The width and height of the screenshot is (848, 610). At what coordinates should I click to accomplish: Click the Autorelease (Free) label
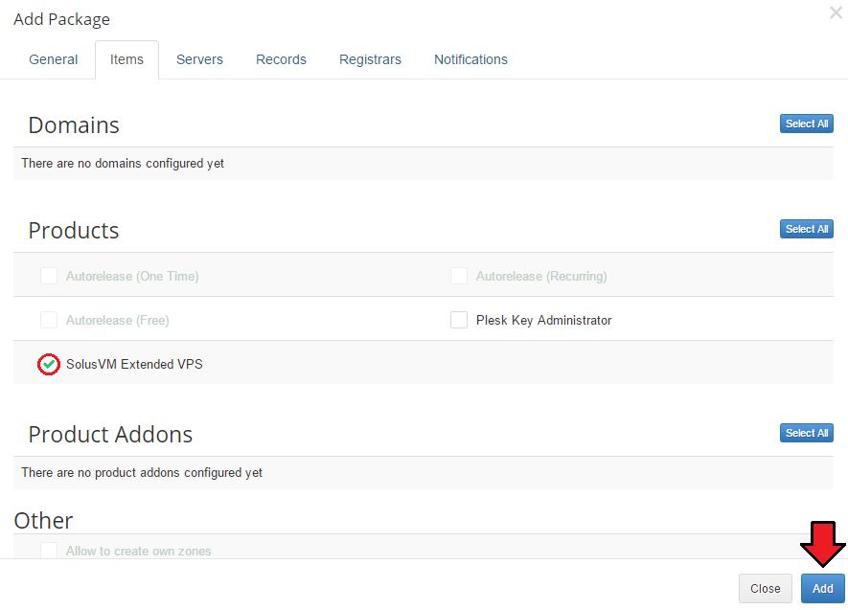pos(117,321)
